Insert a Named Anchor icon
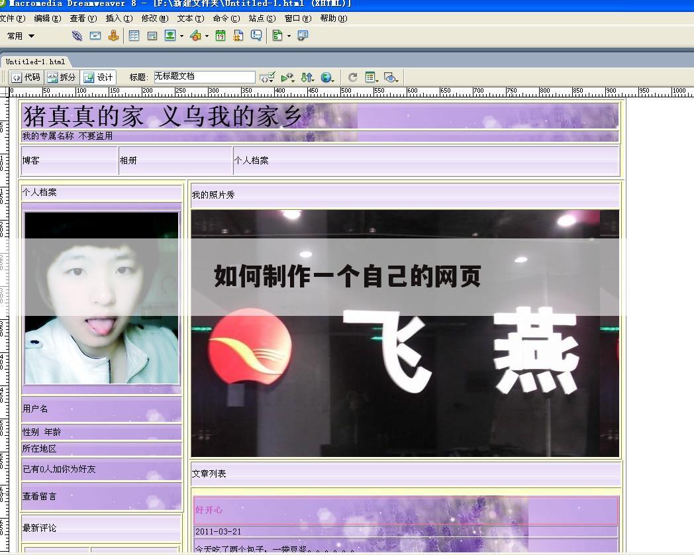This screenshot has width=694, height=555. pos(113,36)
